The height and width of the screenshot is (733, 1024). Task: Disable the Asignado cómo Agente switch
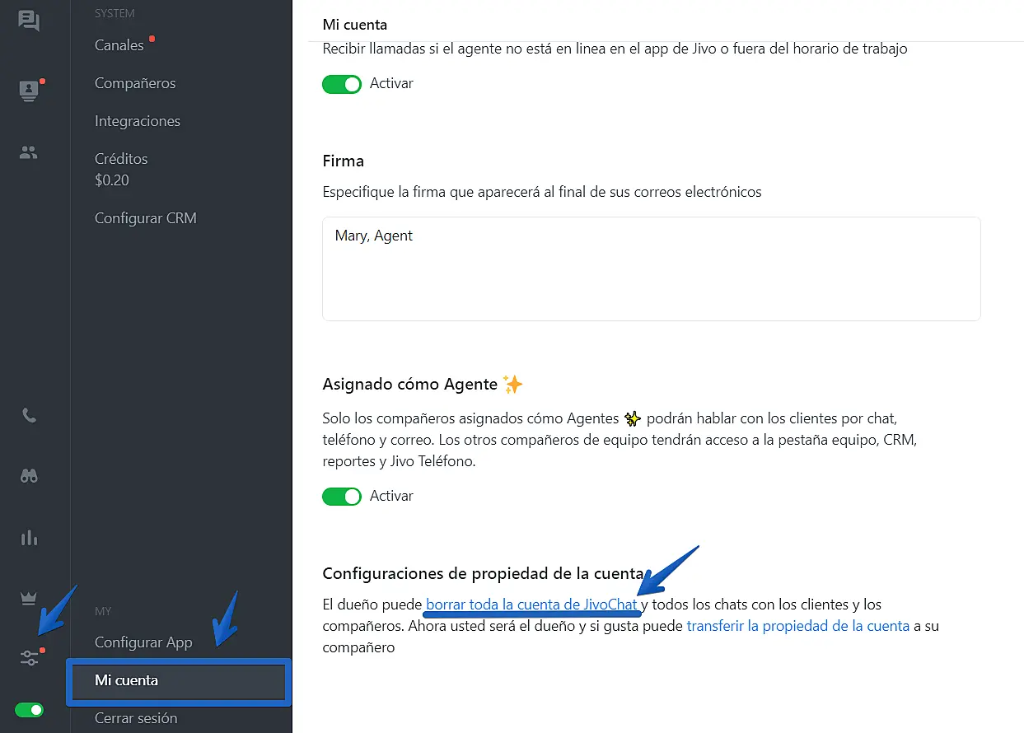(x=342, y=497)
